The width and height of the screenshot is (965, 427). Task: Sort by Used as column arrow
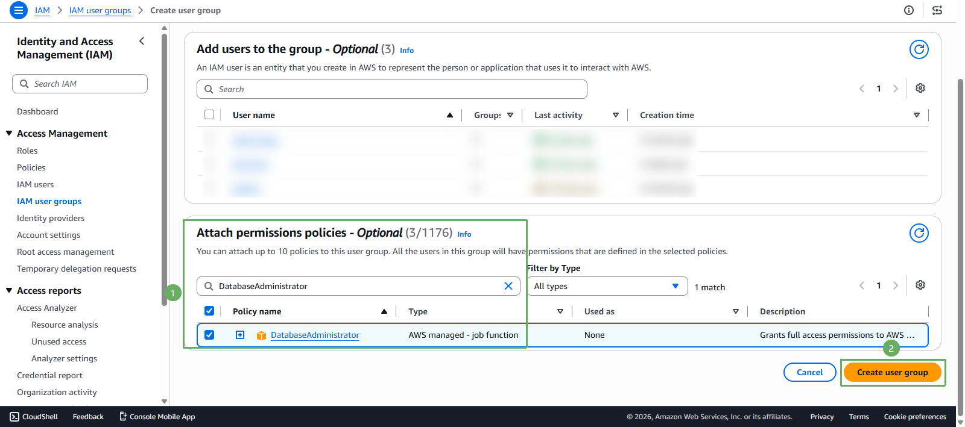pyautogui.click(x=736, y=311)
